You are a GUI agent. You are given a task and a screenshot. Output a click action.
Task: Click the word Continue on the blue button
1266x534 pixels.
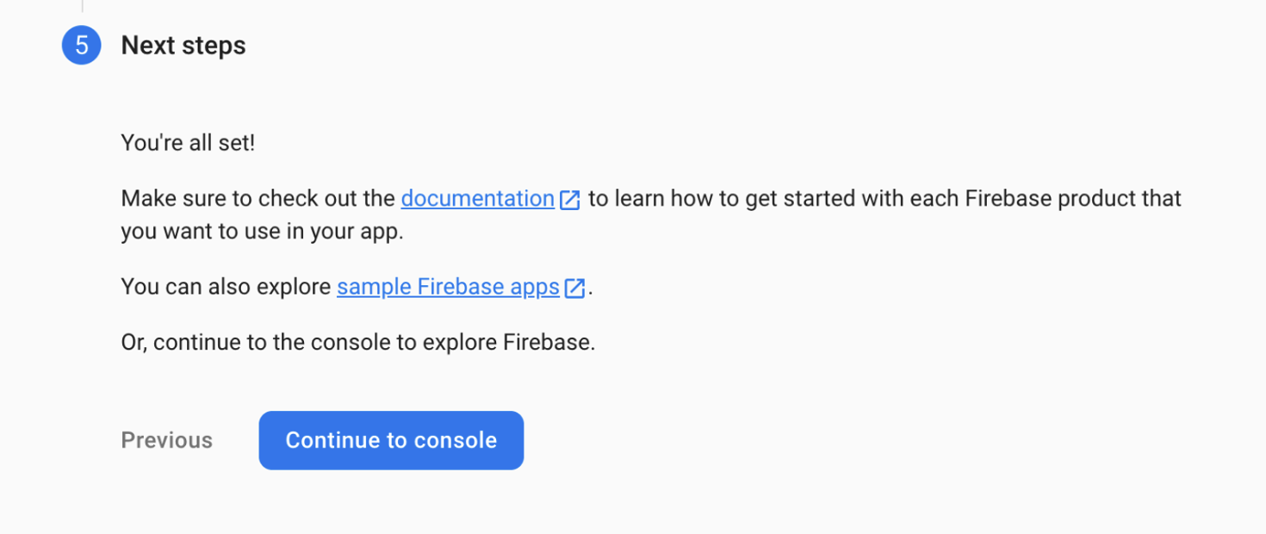click(x=335, y=440)
